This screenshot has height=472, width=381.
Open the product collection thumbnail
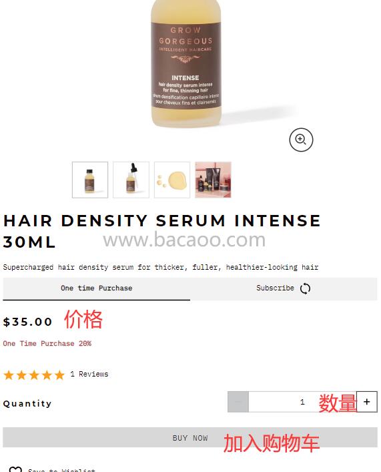213,180
